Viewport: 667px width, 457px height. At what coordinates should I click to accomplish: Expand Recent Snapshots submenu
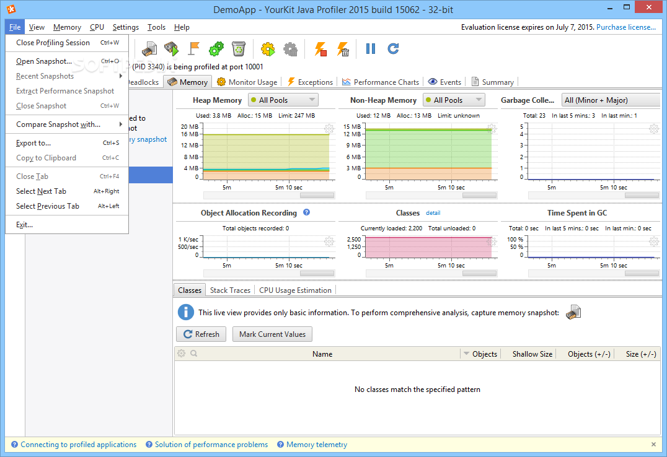pyautogui.click(x=67, y=76)
